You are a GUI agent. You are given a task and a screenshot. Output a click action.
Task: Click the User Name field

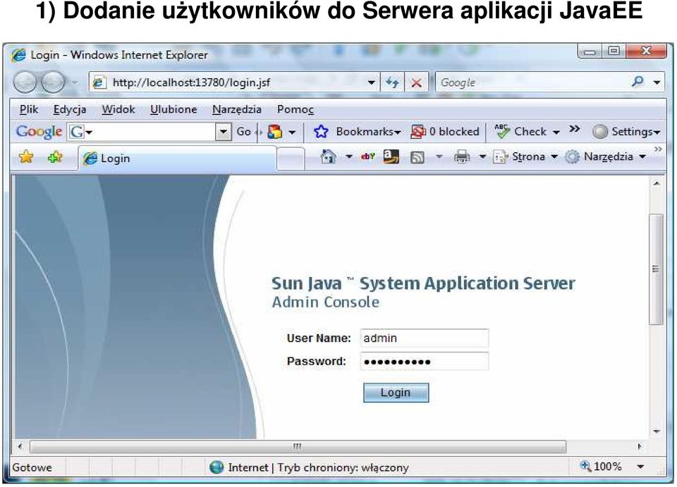tap(425, 338)
